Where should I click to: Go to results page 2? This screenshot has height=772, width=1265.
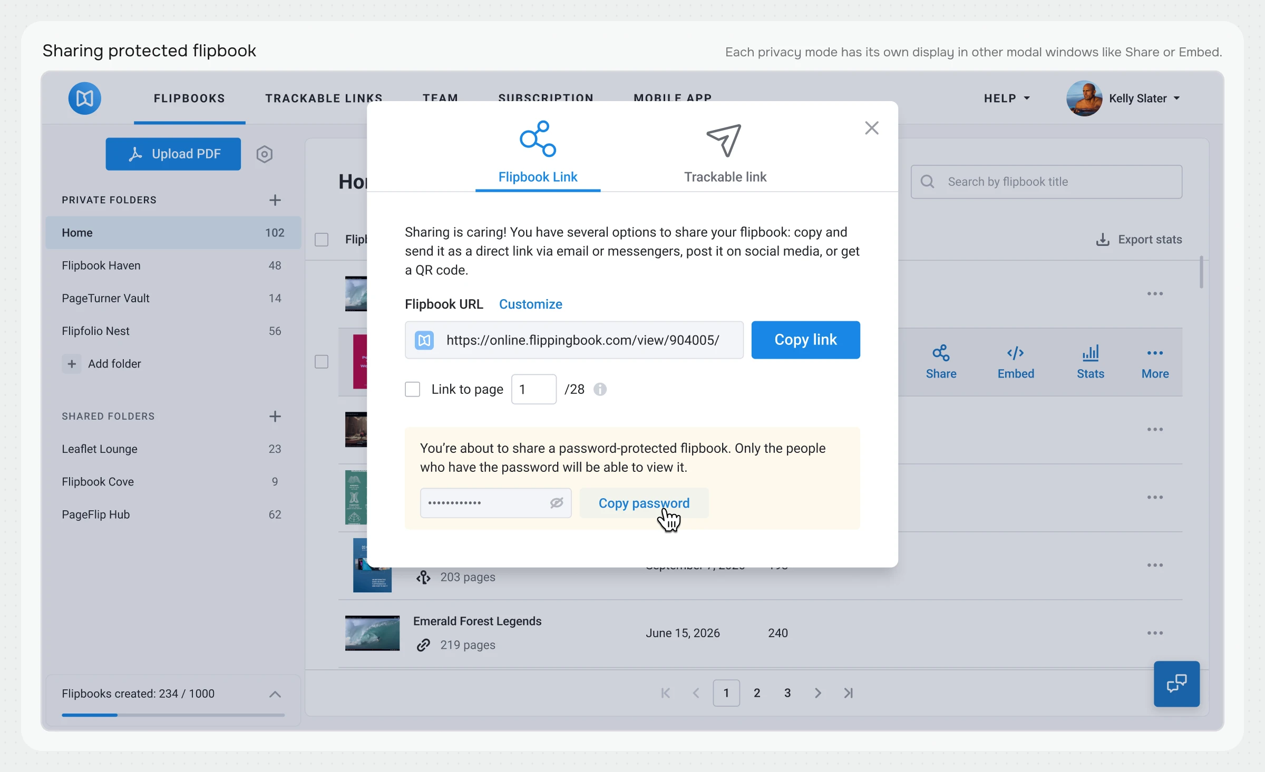pos(757,693)
